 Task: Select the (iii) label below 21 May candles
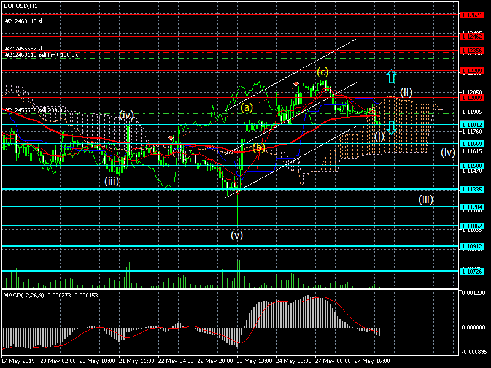coord(112,181)
